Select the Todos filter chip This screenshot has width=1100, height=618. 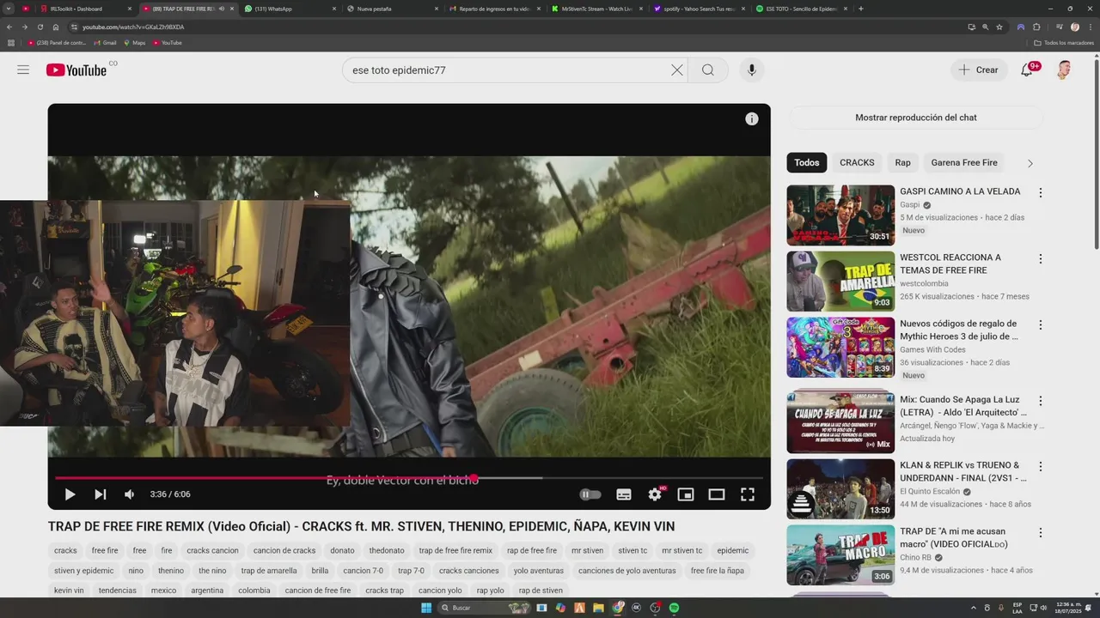[806, 162]
